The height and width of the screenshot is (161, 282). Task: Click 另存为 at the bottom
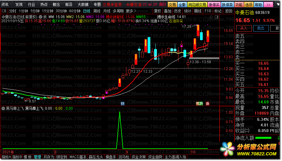[49, 157]
